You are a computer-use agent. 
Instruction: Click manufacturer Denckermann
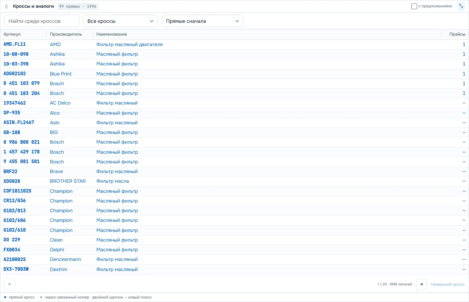point(65,259)
